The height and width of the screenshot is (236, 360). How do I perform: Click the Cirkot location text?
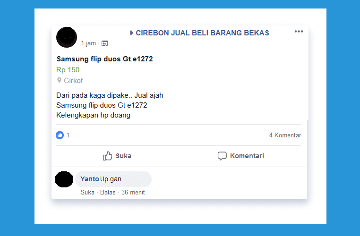click(x=73, y=81)
